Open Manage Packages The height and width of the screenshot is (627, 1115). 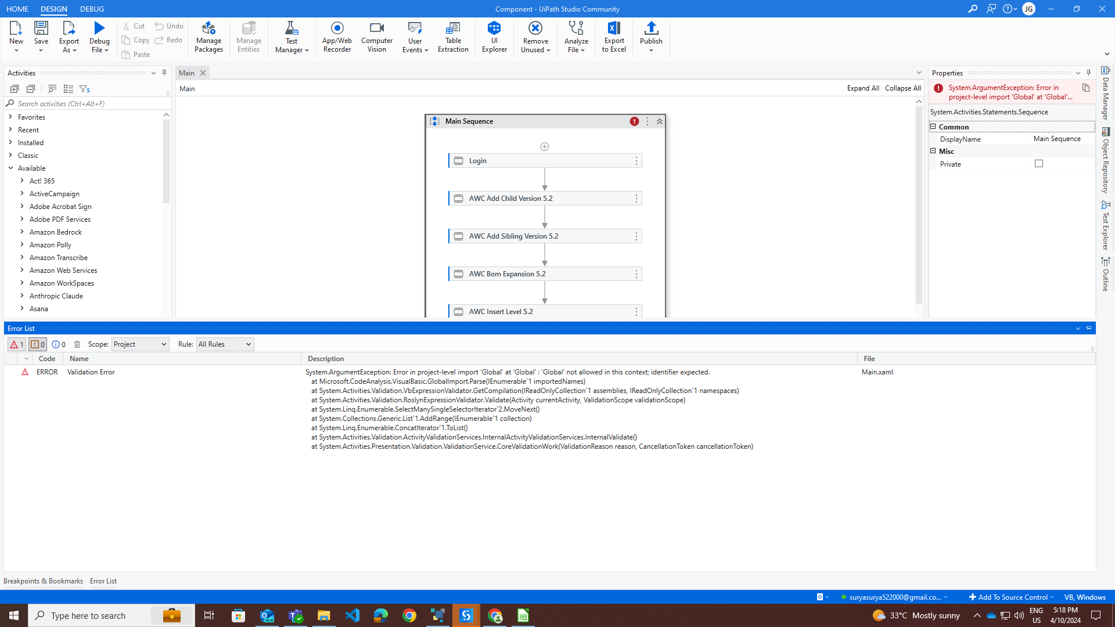click(208, 37)
